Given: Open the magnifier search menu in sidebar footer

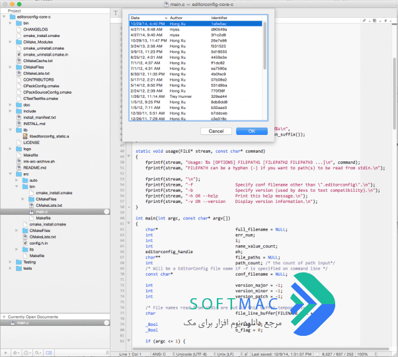Looking at the screenshot, I should (x=38, y=353).
